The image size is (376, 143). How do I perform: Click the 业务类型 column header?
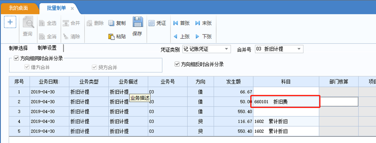[89, 81]
